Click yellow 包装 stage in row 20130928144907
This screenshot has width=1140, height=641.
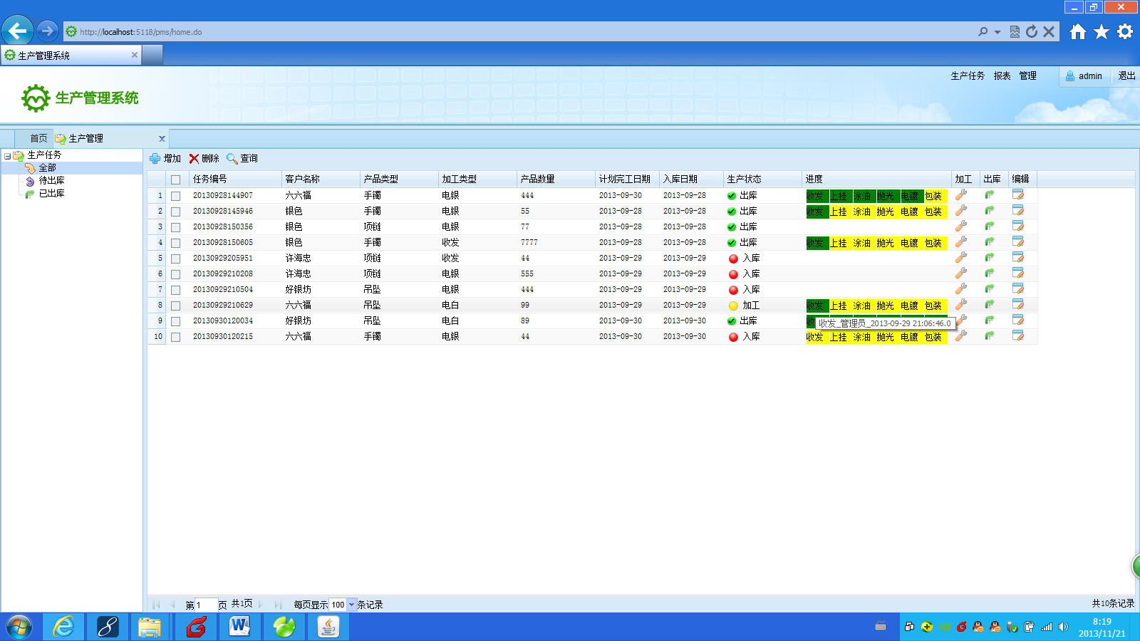[x=934, y=196]
